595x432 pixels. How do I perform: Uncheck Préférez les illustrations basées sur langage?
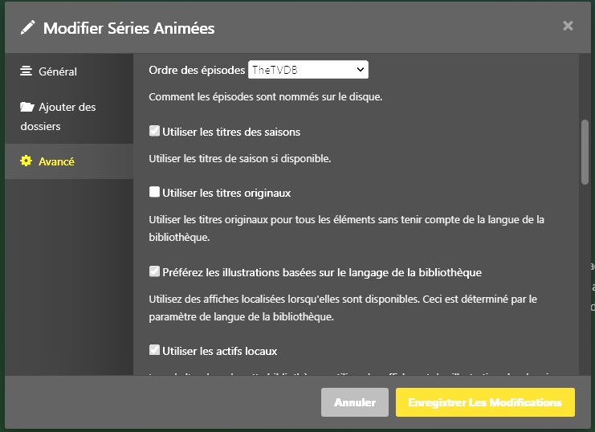tap(155, 271)
